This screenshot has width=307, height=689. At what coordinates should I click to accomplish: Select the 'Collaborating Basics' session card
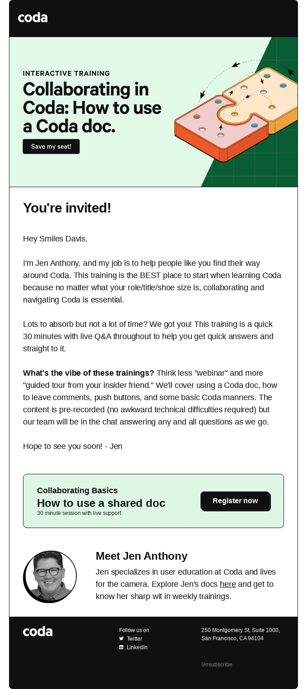pos(153,500)
